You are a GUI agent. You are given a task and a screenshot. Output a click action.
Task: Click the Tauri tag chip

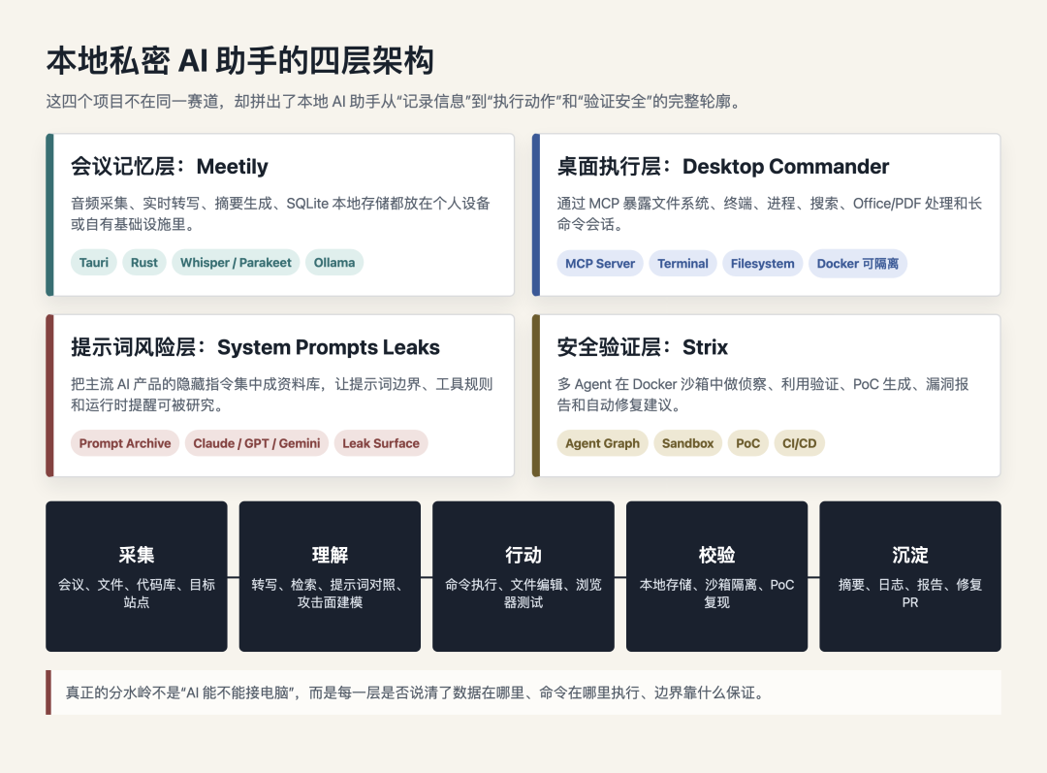pyautogui.click(x=93, y=263)
